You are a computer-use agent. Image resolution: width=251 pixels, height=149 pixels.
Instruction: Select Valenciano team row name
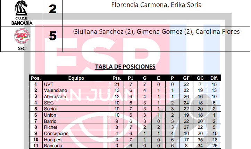point(55,90)
